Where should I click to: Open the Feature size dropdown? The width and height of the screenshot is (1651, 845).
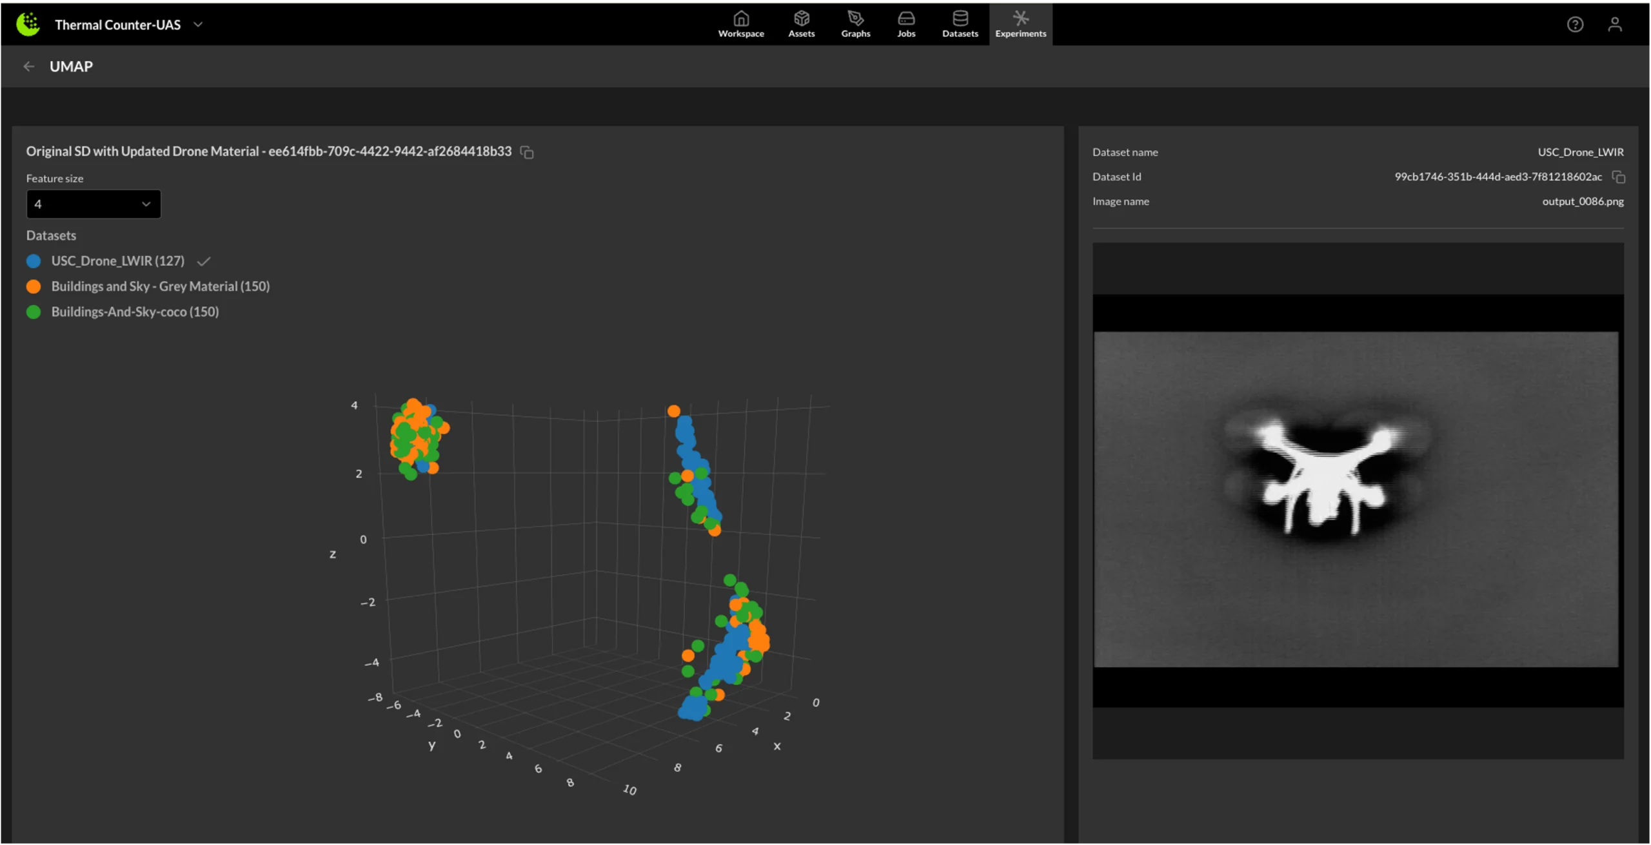pos(94,204)
